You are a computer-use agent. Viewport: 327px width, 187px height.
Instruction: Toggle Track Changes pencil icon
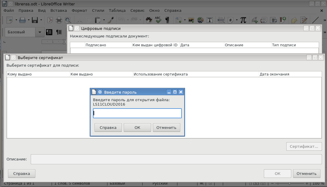point(304,20)
